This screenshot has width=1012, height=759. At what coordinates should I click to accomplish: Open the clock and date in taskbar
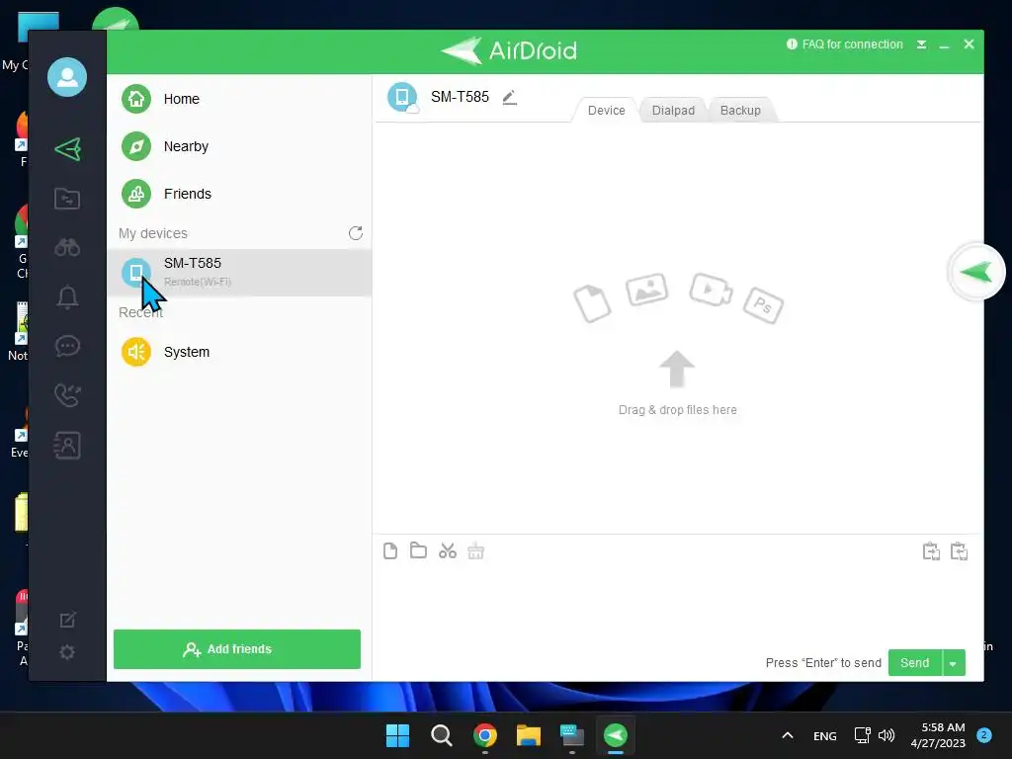[x=939, y=735]
